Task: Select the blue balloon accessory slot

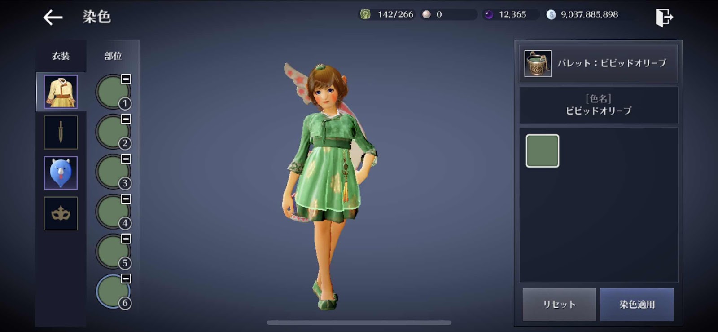Action: pos(61,173)
